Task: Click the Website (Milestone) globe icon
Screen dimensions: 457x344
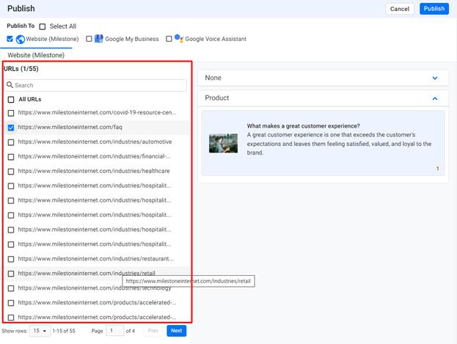Action: pyautogui.click(x=20, y=39)
